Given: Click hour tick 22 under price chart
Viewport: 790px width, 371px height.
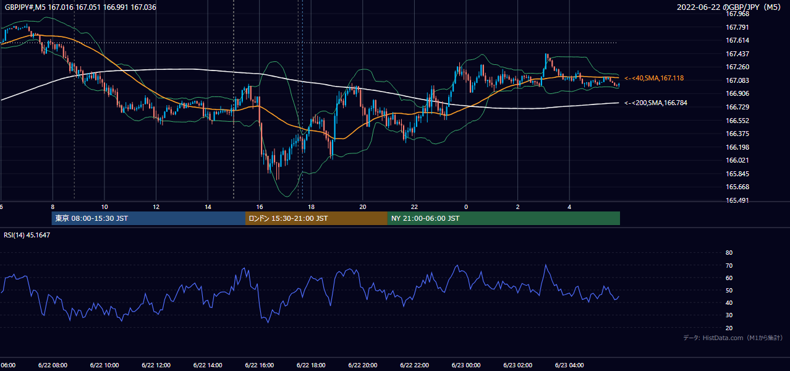Looking at the screenshot, I should pos(414,207).
